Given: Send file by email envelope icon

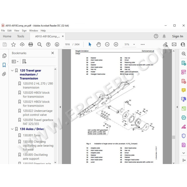Looking at the screenshot, I should (x=174, y=45).
